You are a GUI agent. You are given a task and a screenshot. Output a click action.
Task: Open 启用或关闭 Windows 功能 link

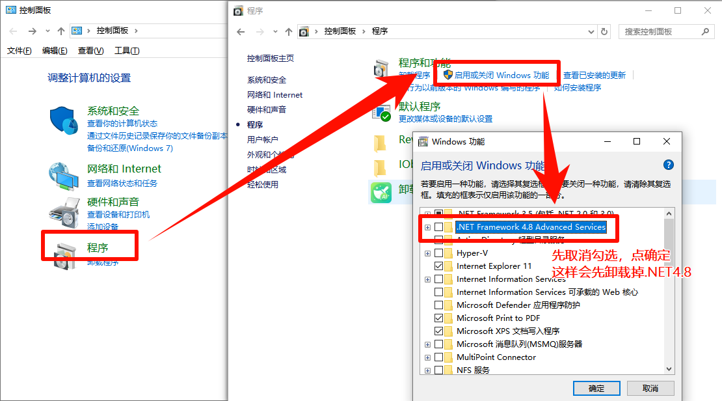(502, 75)
